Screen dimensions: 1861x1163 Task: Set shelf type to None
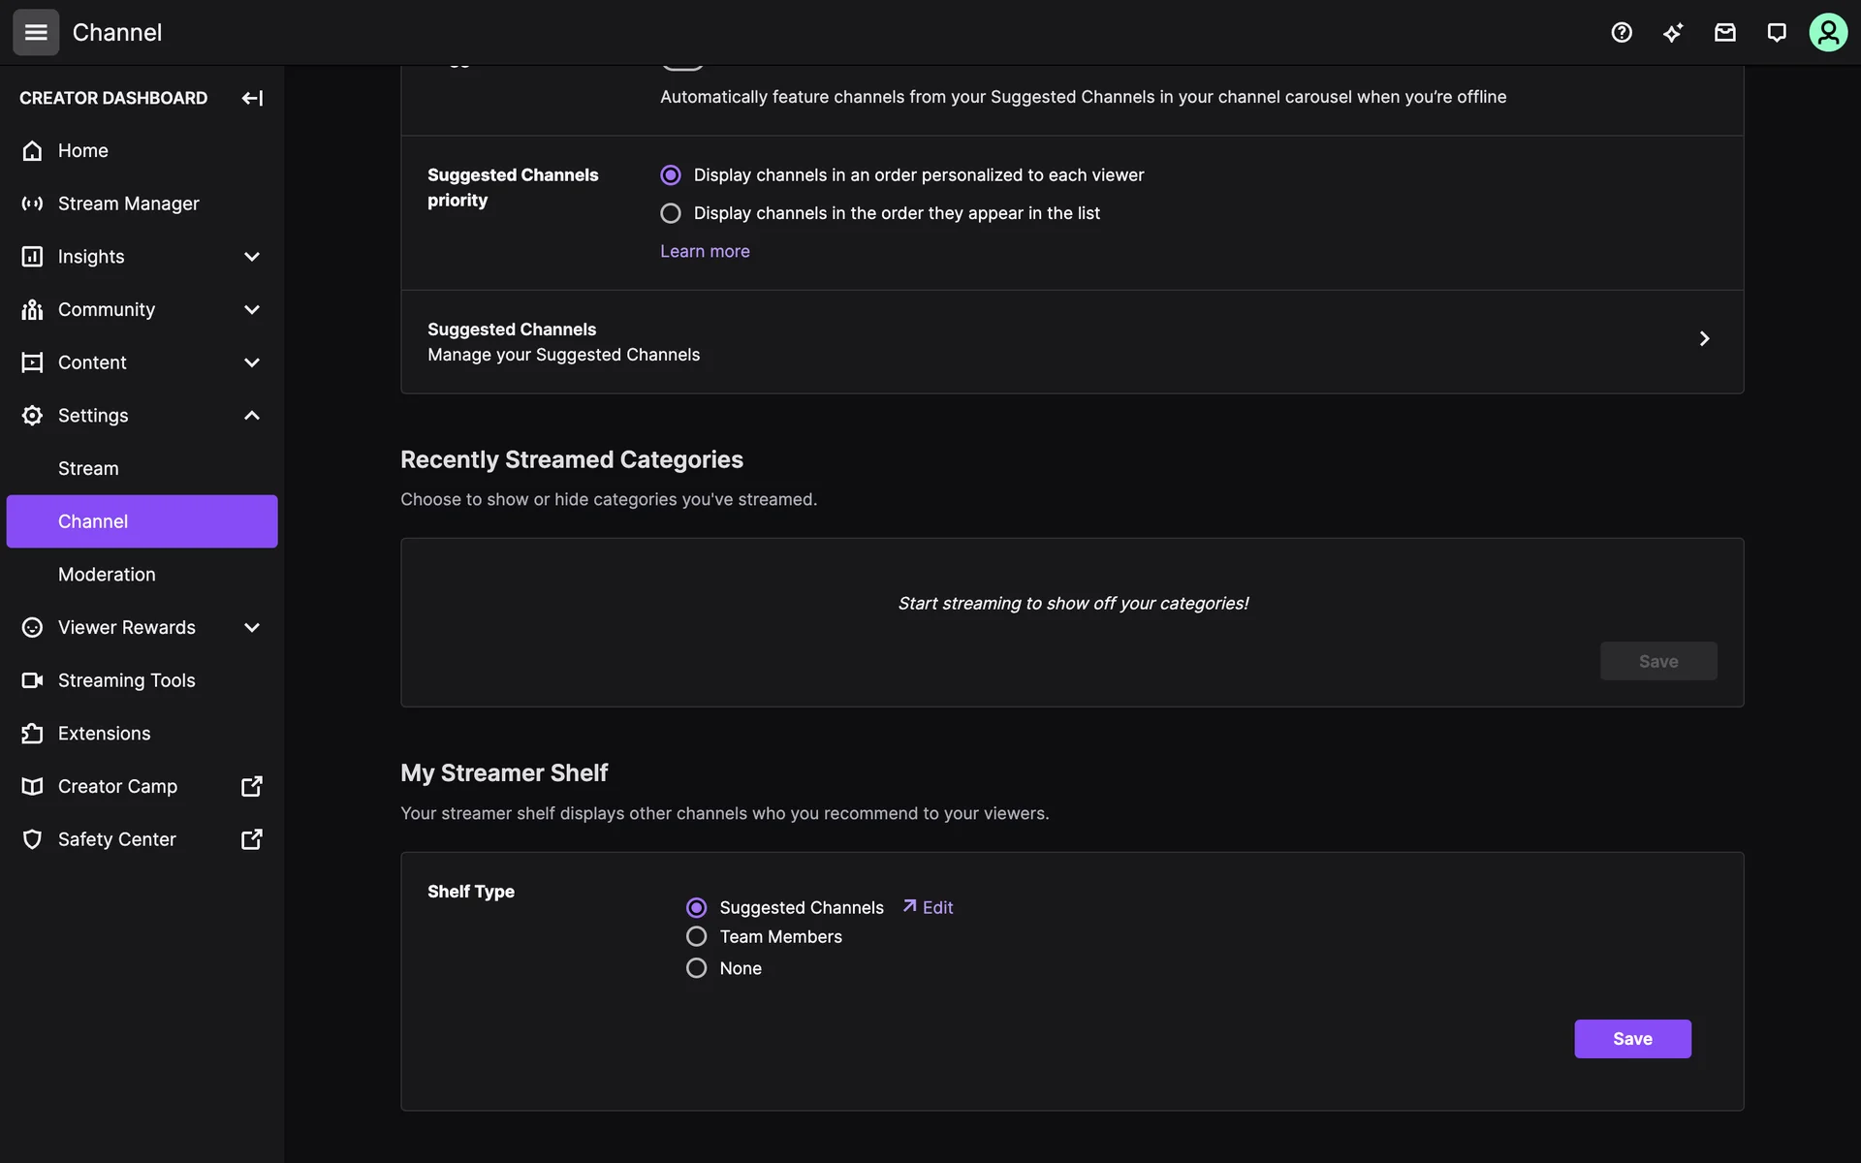point(696,968)
